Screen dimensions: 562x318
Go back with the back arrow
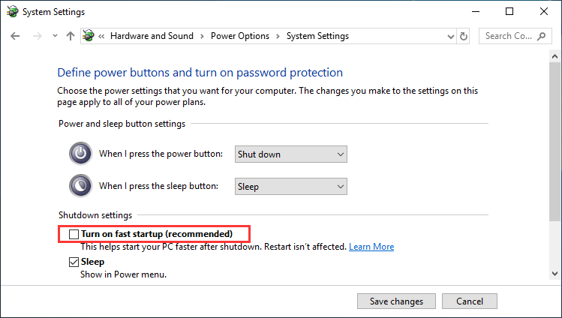pos(15,36)
